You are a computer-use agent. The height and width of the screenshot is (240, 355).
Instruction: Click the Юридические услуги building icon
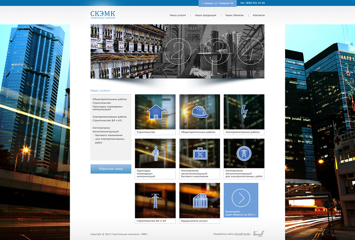pos(200,201)
